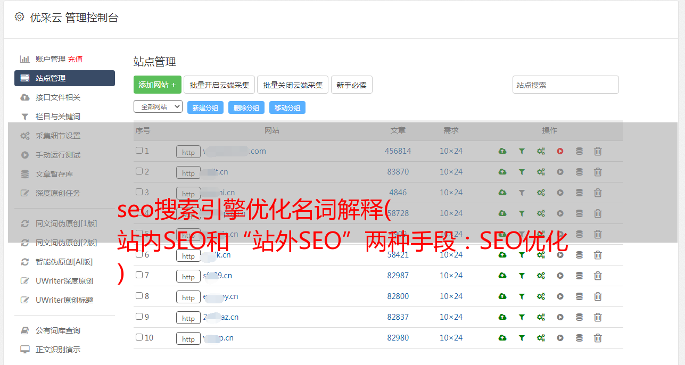
Task: Click 批量关闭云端采集 button
Action: pyautogui.click(x=293, y=85)
